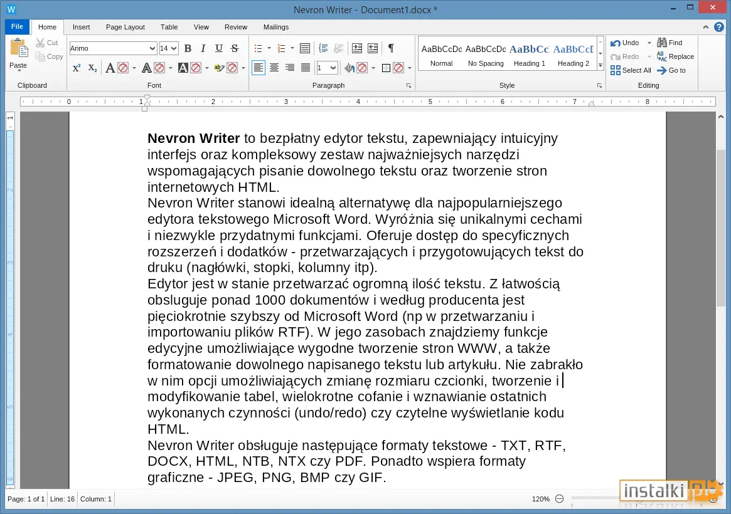Align paragraph right

pyautogui.click(x=289, y=68)
